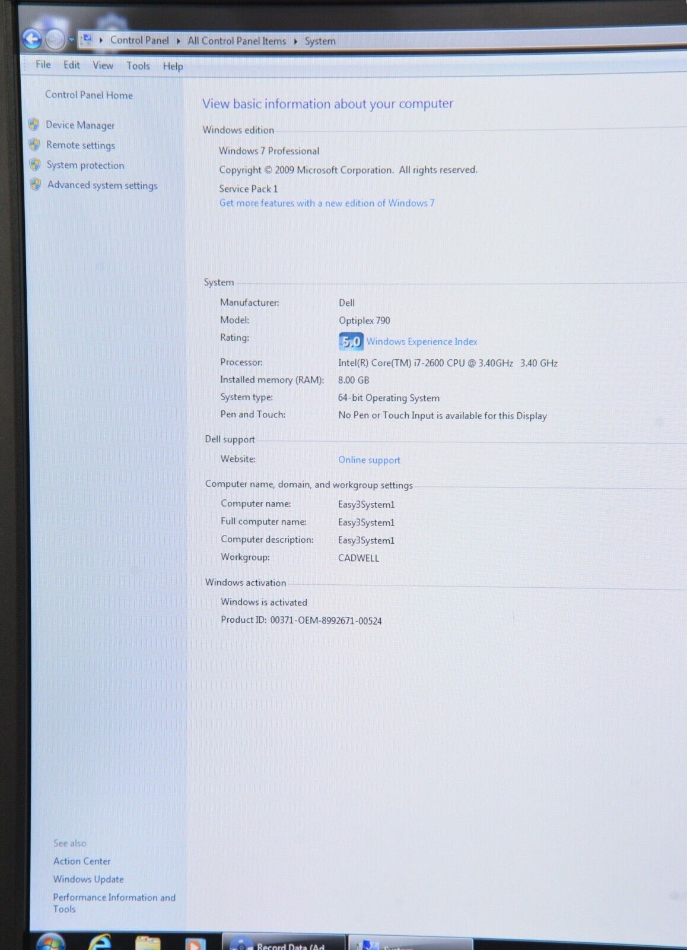Click the 'Computer name, domain, and workgroup settings' heading
The height and width of the screenshot is (950, 687).
coord(308,484)
